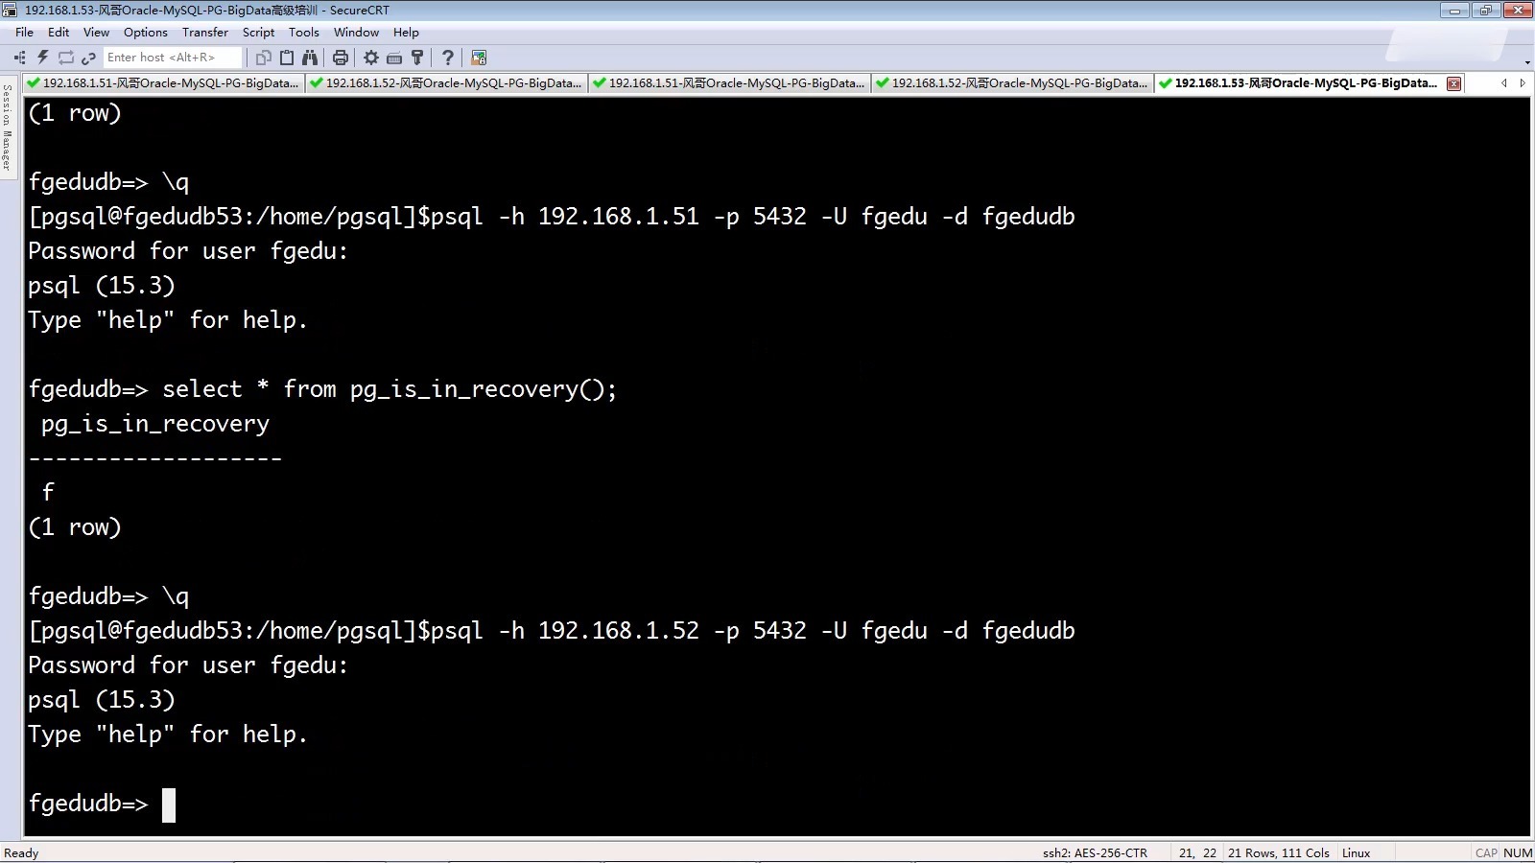Click the Help question mark icon
The width and height of the screenshot is (1535, 863).
pos(447,58)
